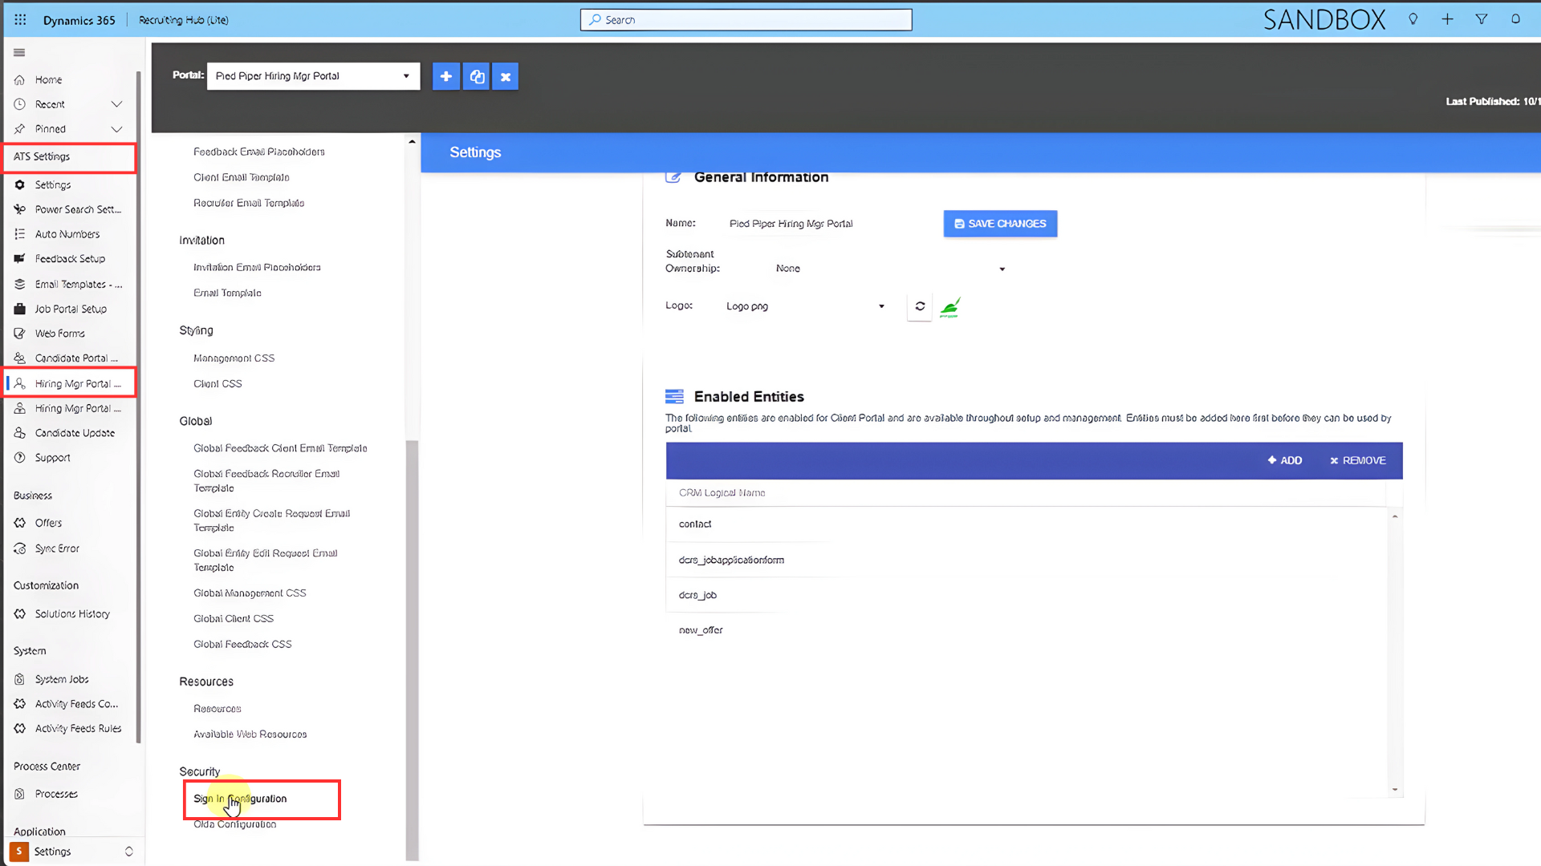Open Okta Configuration under Security
The height and width of the screenshot is (866, 1541).
click(235, 825)
